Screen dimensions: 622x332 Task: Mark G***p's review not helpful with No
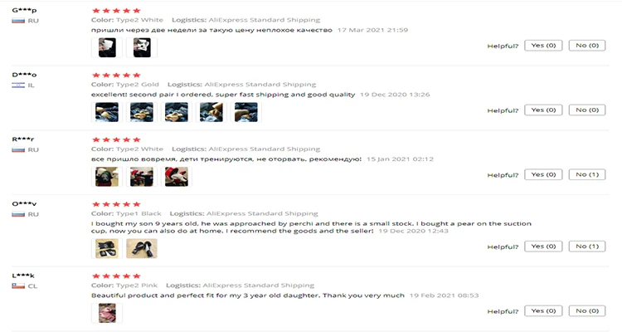tap(587, 46)
